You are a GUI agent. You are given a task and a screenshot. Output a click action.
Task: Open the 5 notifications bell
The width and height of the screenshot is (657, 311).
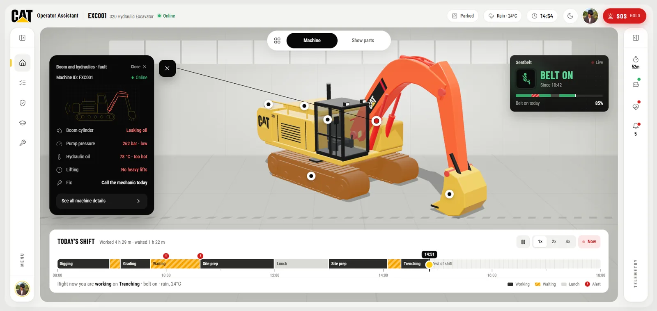tap(636, 129)
